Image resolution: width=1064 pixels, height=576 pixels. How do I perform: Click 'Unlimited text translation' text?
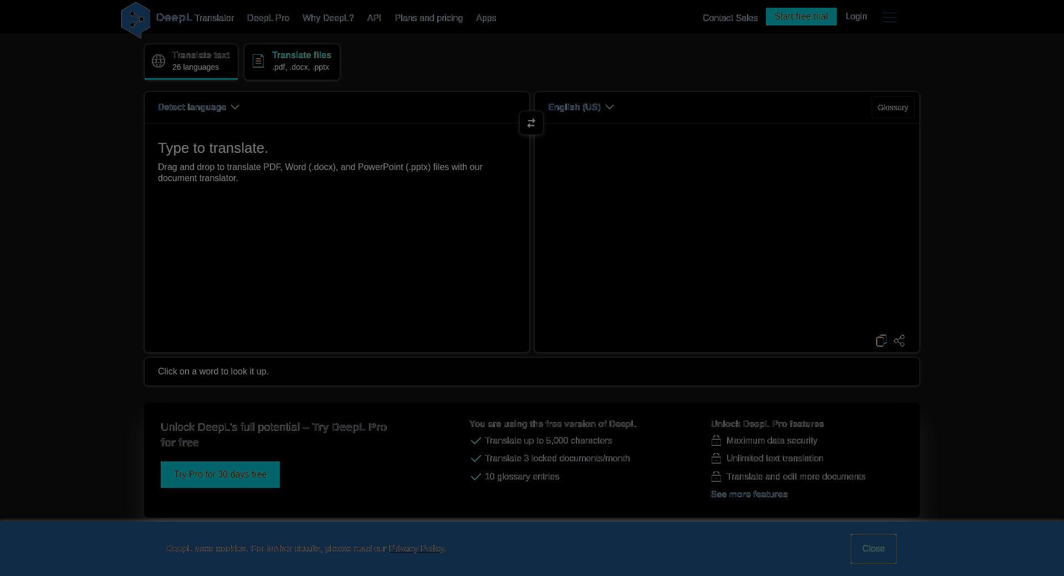[x=775, y=459]
